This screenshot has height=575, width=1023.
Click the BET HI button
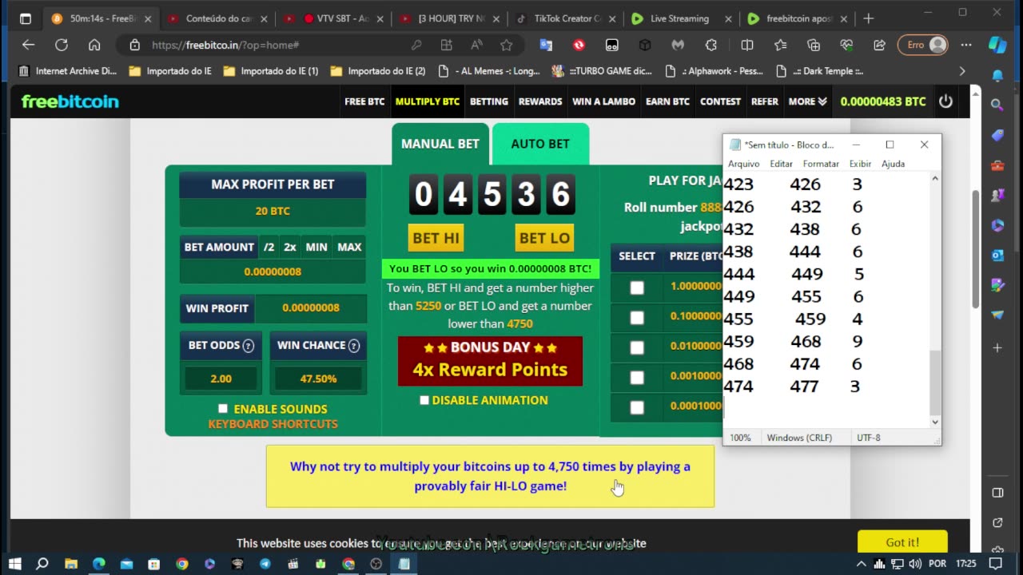pos(436,238)
